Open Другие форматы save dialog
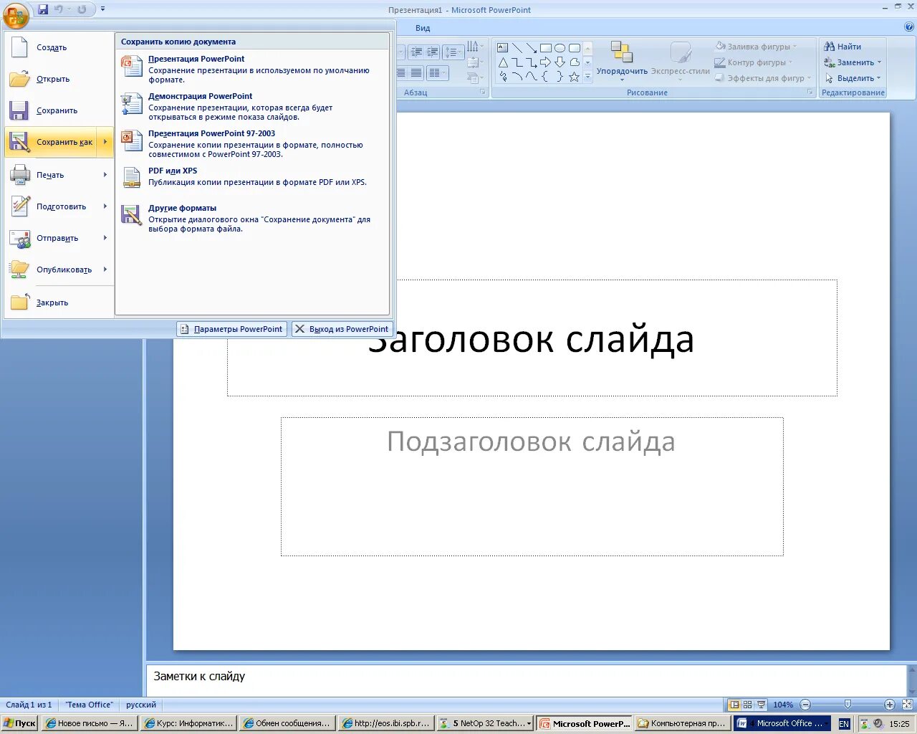917x734 pixels. (x=252, y=218)
